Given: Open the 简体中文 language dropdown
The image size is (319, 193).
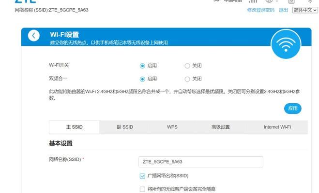Looking at the screenshot, I should click(305, 10).
